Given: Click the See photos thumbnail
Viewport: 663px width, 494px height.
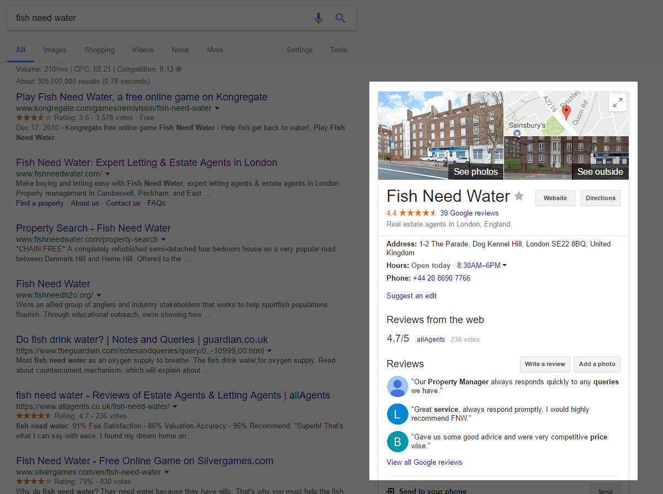Looking at the screenshot, I should pyautogui.click(x=441, y=136).
